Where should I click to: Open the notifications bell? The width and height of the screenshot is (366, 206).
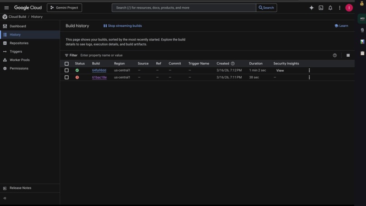[x=330, y=8]
